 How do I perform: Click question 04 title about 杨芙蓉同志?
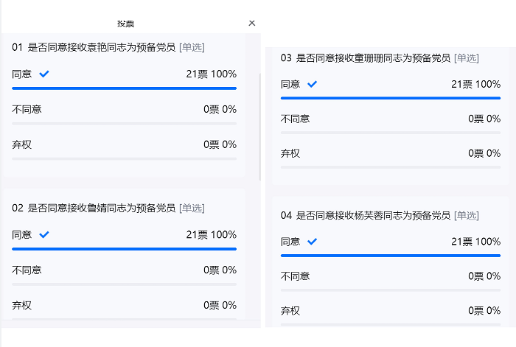366,216
